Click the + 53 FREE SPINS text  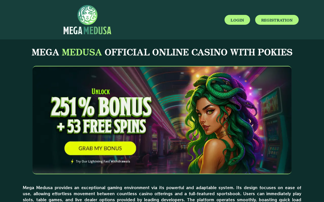click(101, 127)
